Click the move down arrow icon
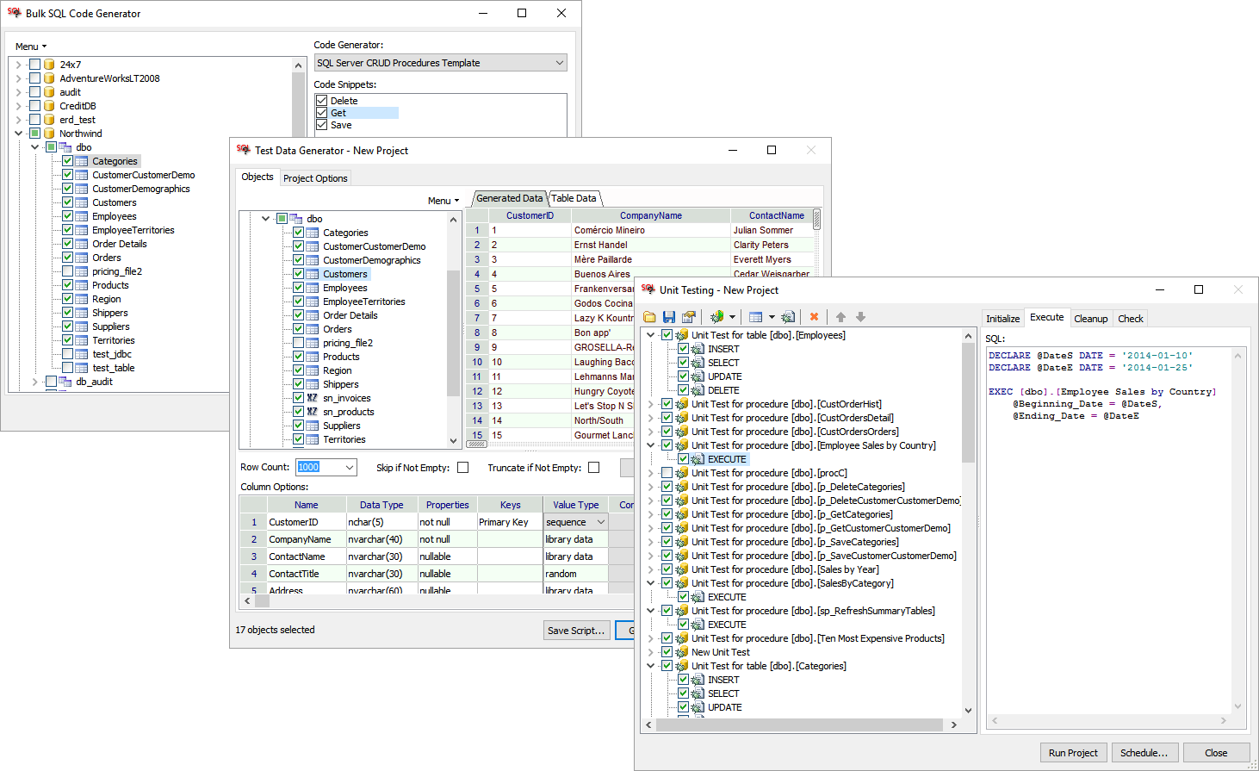This screenshot has height=771, width=1259. point(860,317)
